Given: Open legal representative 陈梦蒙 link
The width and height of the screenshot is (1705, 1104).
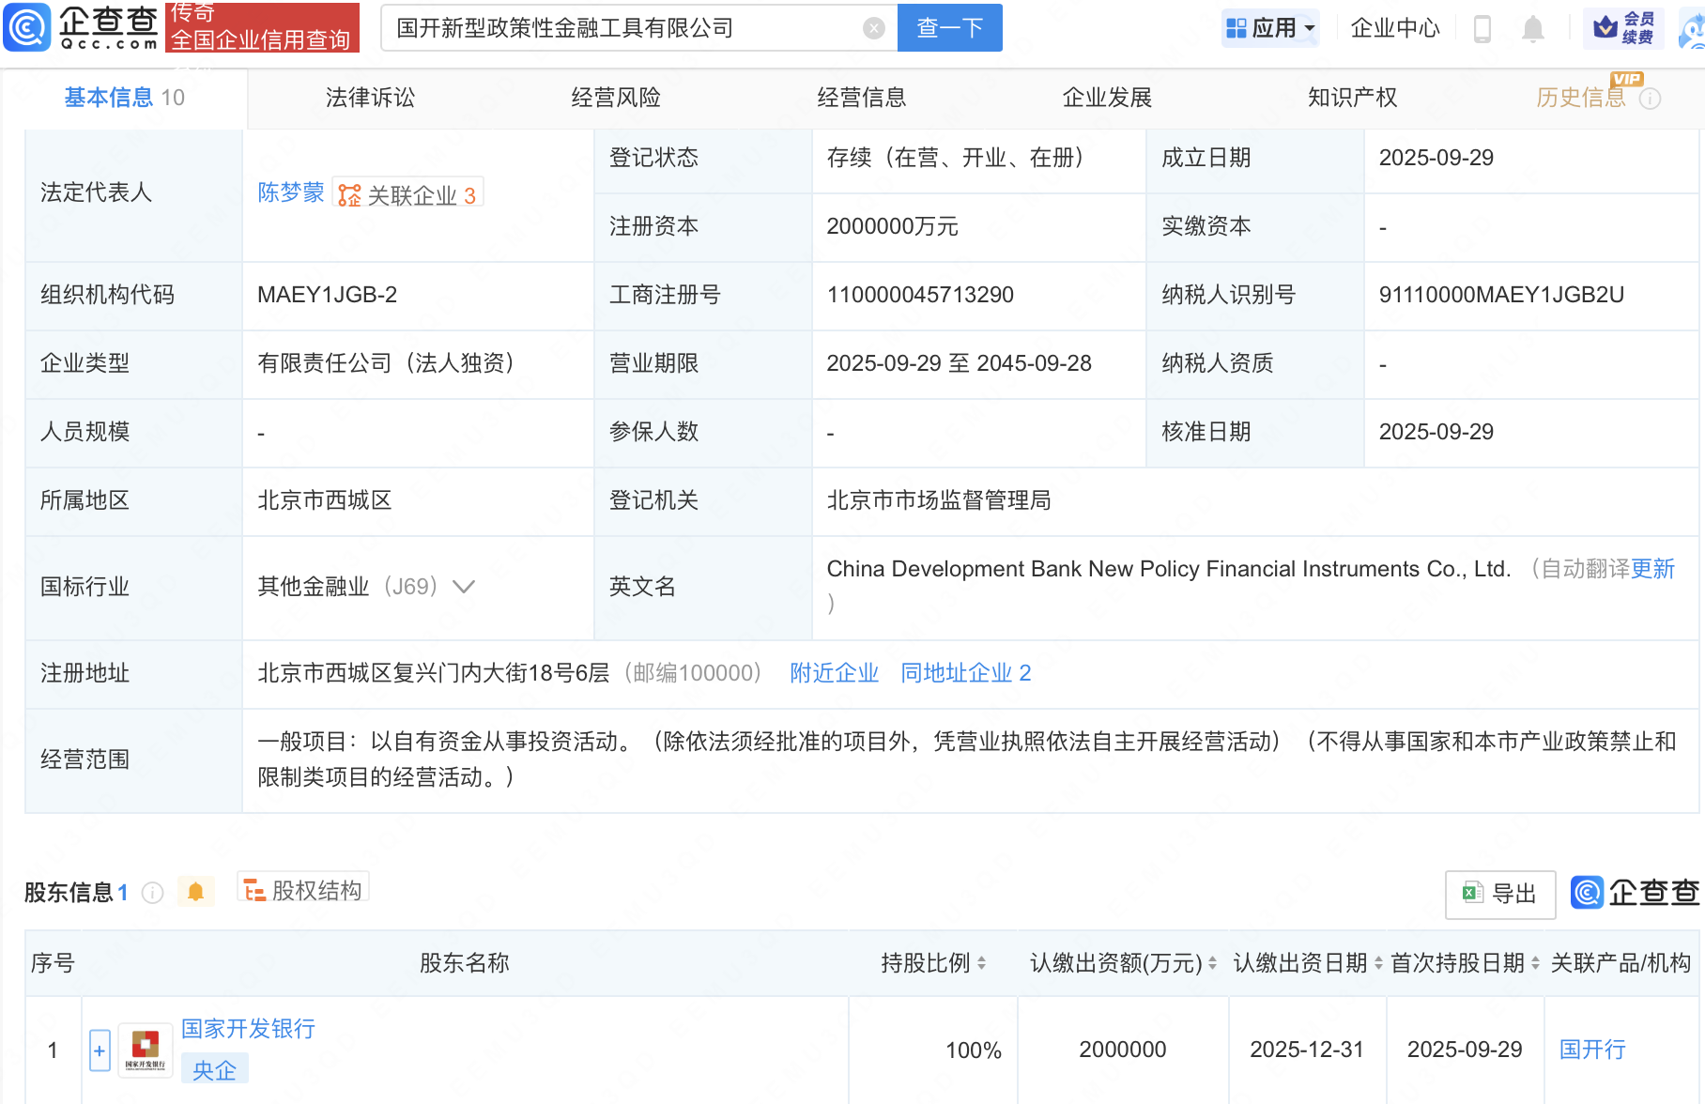Looking at the screenshot, I should coord(290,193).
